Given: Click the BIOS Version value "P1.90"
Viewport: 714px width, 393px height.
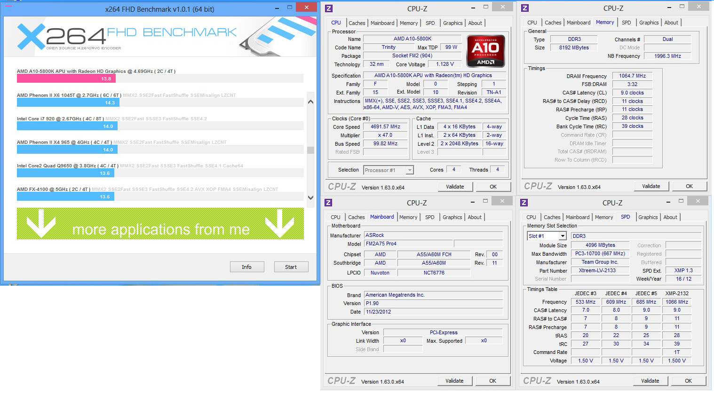Looking at the screenshot, I should [434, 303].
